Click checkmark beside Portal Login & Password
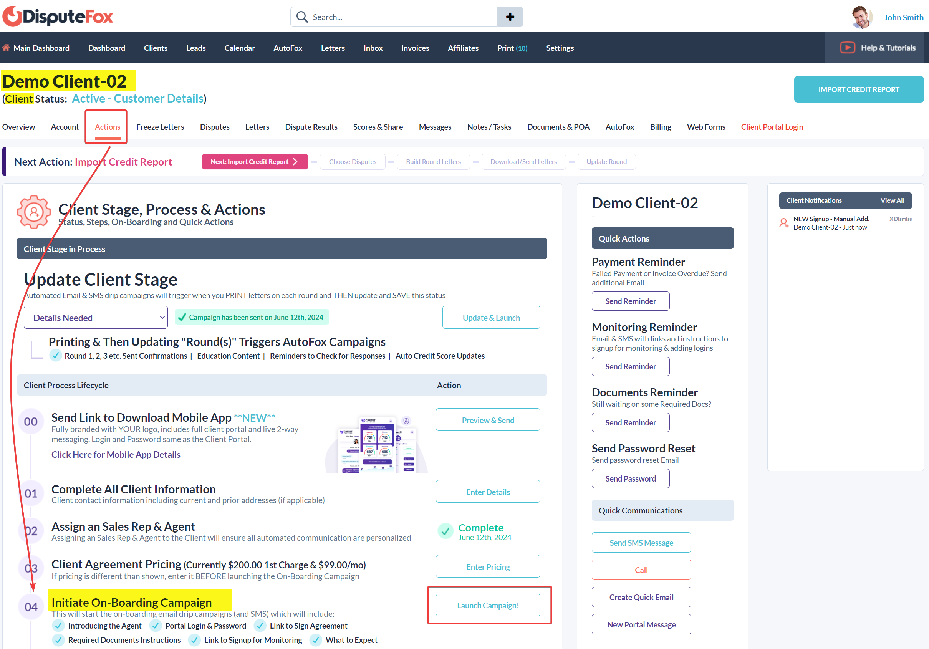The image size is (929, 649). coord(156,626)
